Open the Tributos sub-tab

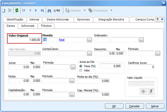coord(46,26)
